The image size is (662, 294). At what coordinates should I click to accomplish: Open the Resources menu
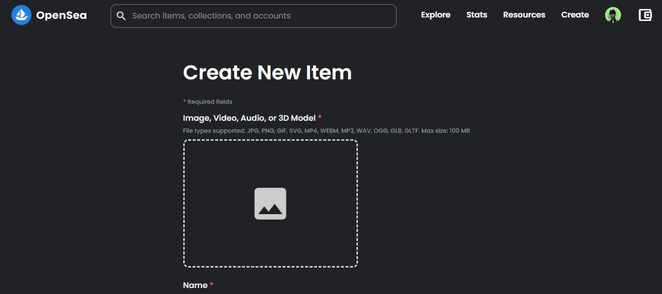(x=524, y=15)
